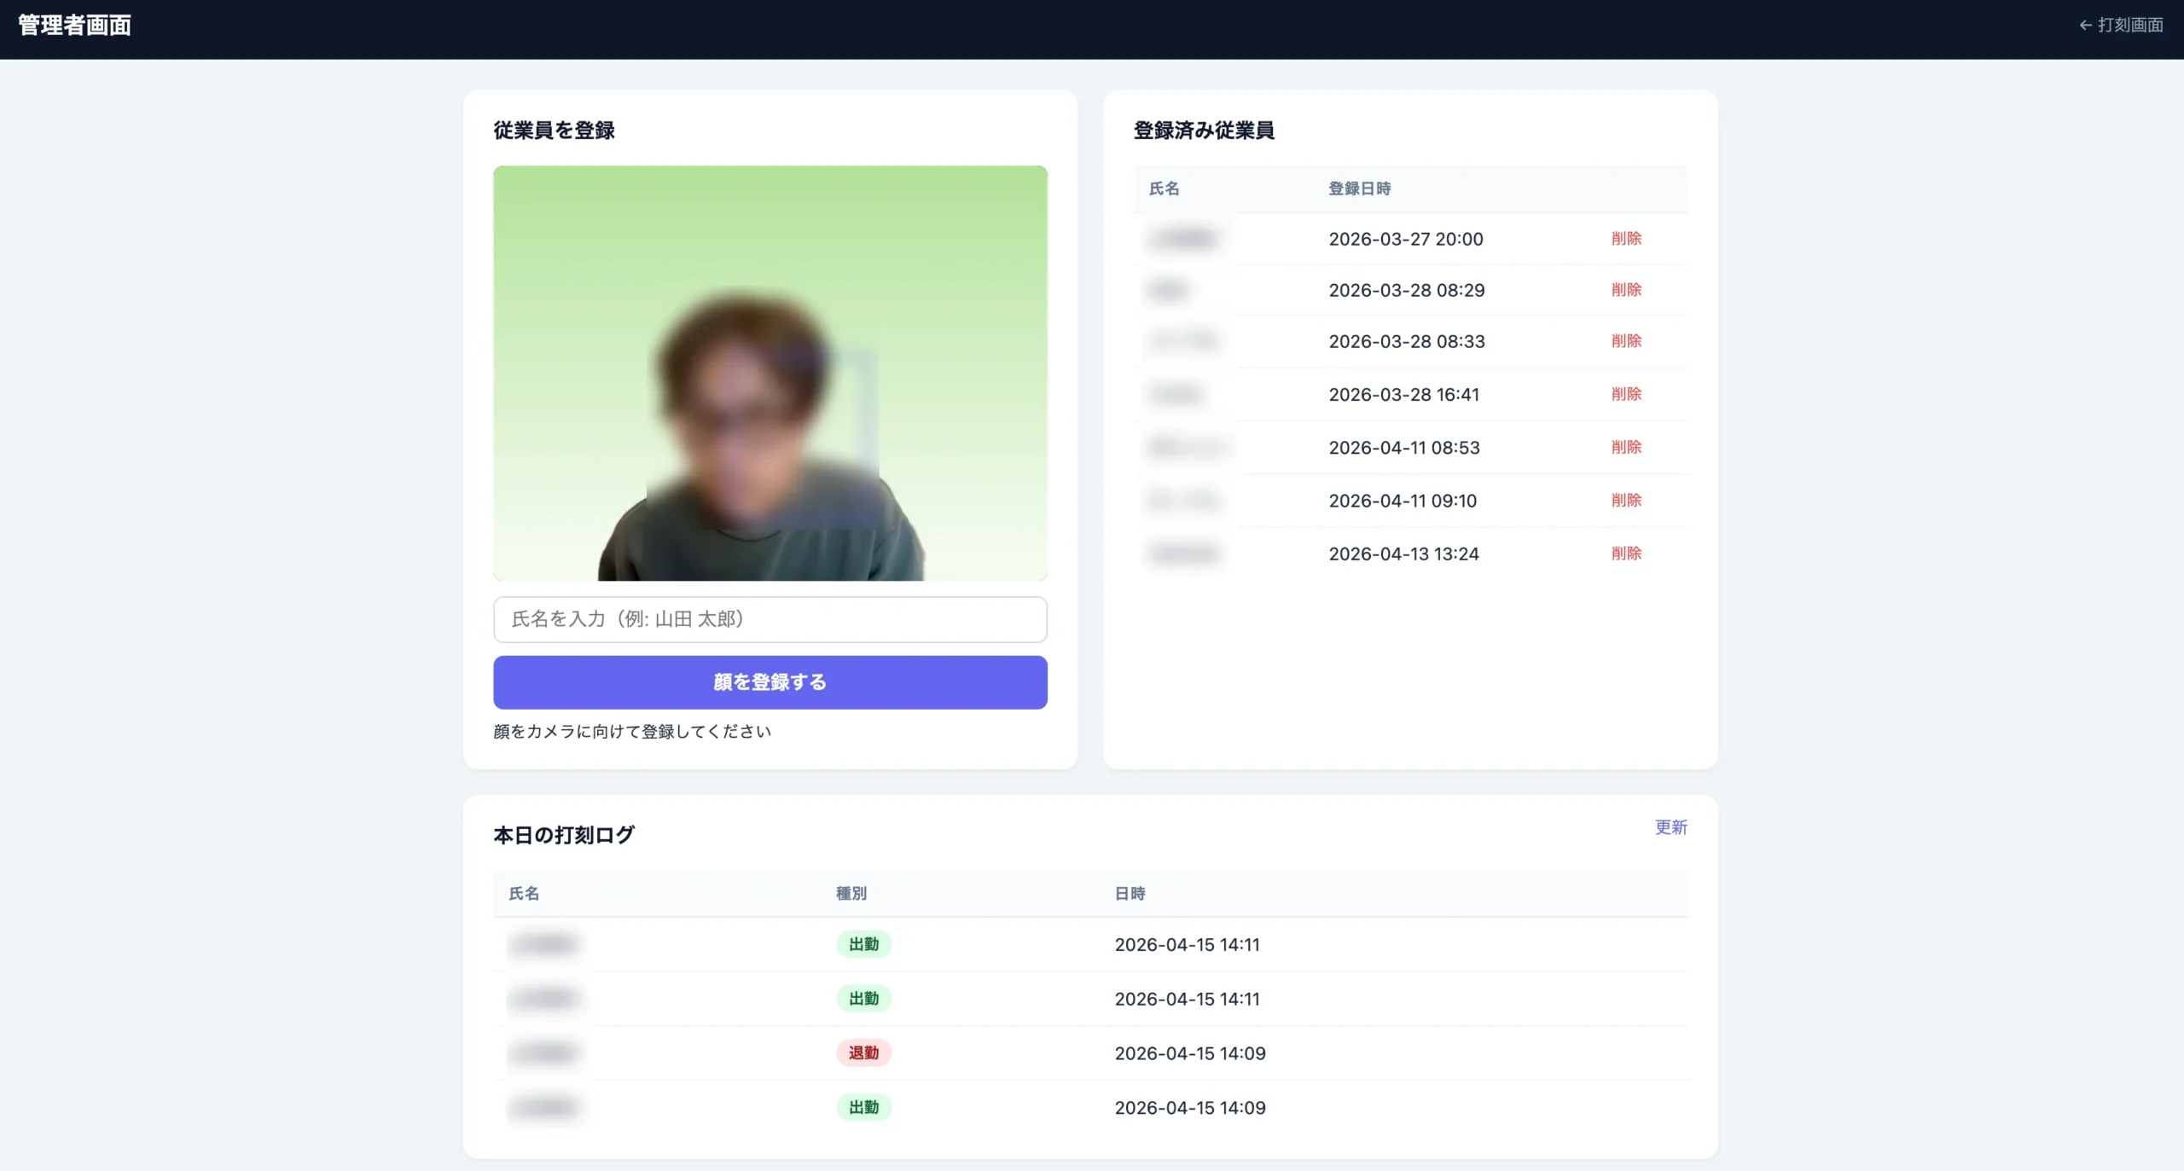Click the camera preview image
Screen dimensions: 2184x1171
tap(770, 373)
